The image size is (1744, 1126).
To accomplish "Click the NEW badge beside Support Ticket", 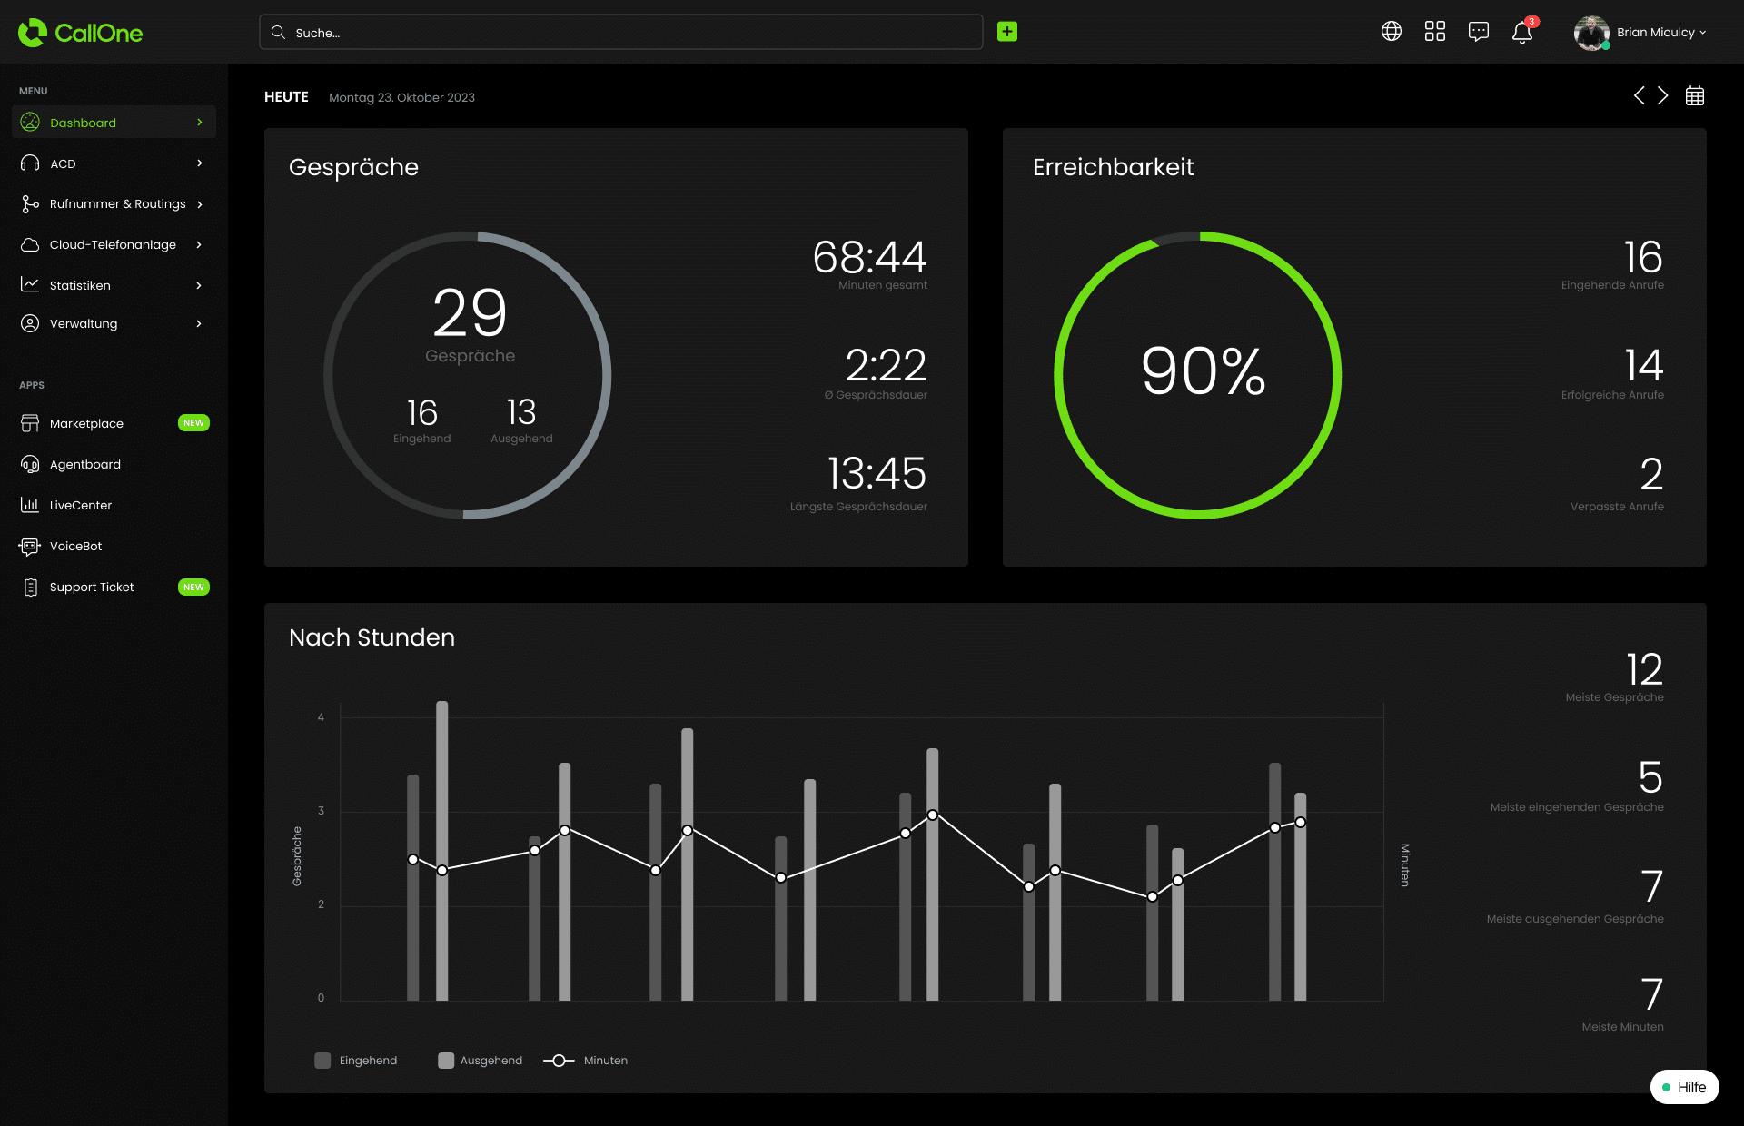I will pos(193,588).
